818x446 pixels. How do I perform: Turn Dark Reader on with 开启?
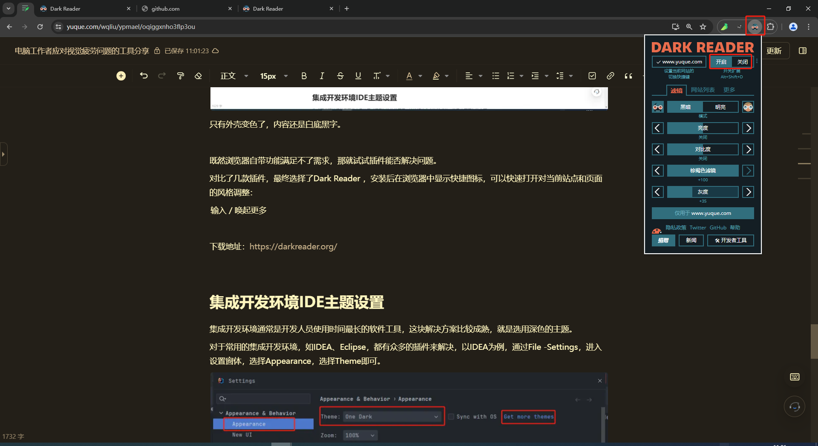pyautogui.click(x=721, y=62)
